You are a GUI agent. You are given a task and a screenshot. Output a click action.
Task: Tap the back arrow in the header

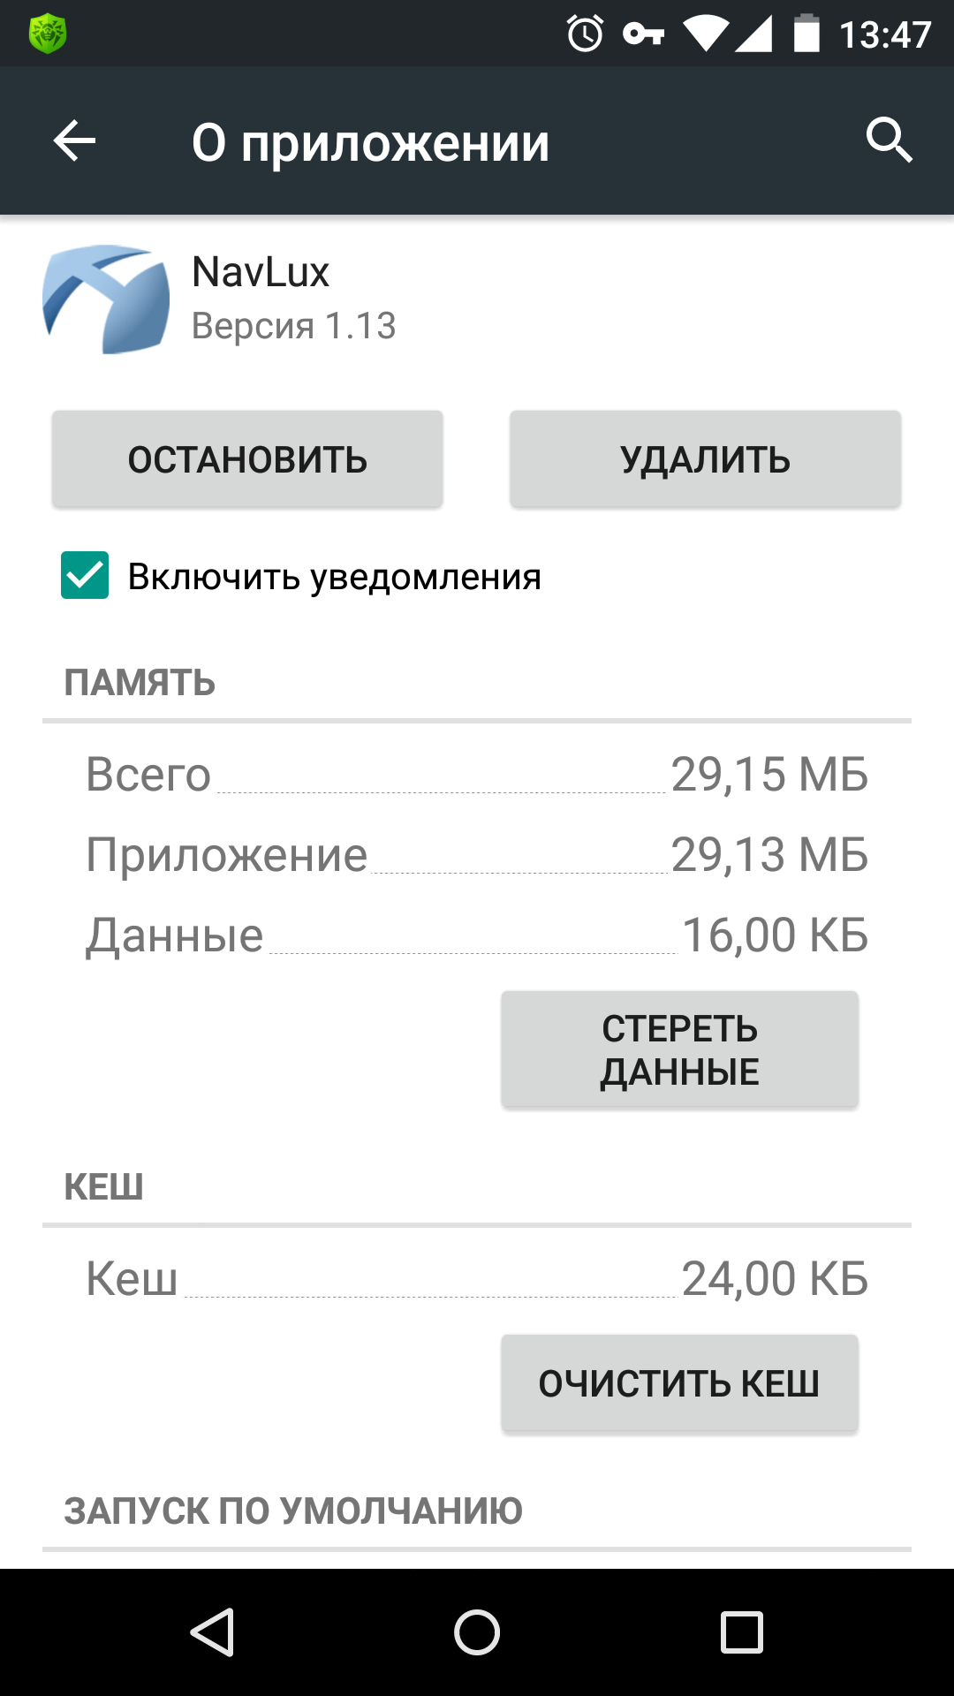[74, 141]
